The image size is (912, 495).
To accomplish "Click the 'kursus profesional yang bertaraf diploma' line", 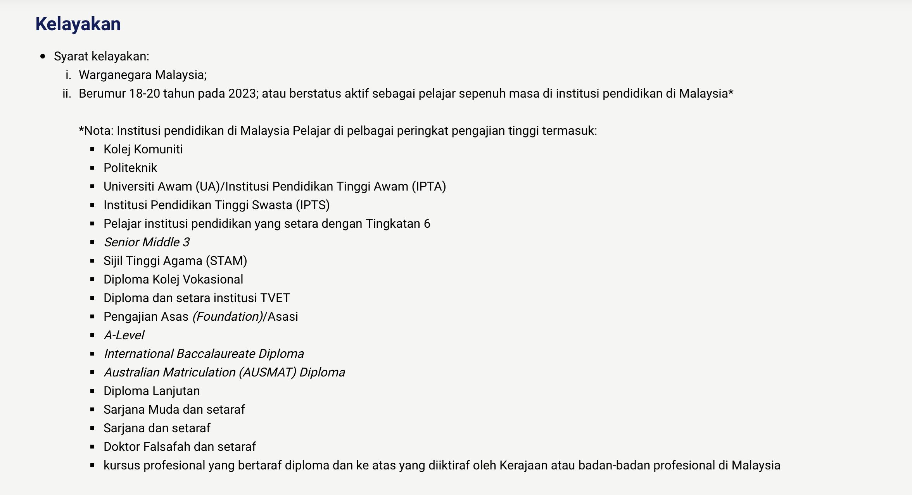I will point(442,466).
